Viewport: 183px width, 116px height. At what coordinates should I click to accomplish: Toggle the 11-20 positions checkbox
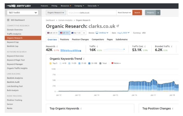(70, 63)
